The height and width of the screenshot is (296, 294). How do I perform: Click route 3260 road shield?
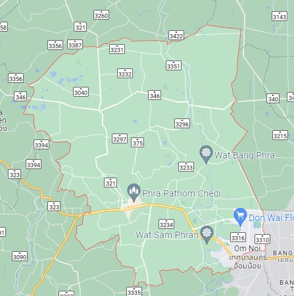tap(101, 15)
